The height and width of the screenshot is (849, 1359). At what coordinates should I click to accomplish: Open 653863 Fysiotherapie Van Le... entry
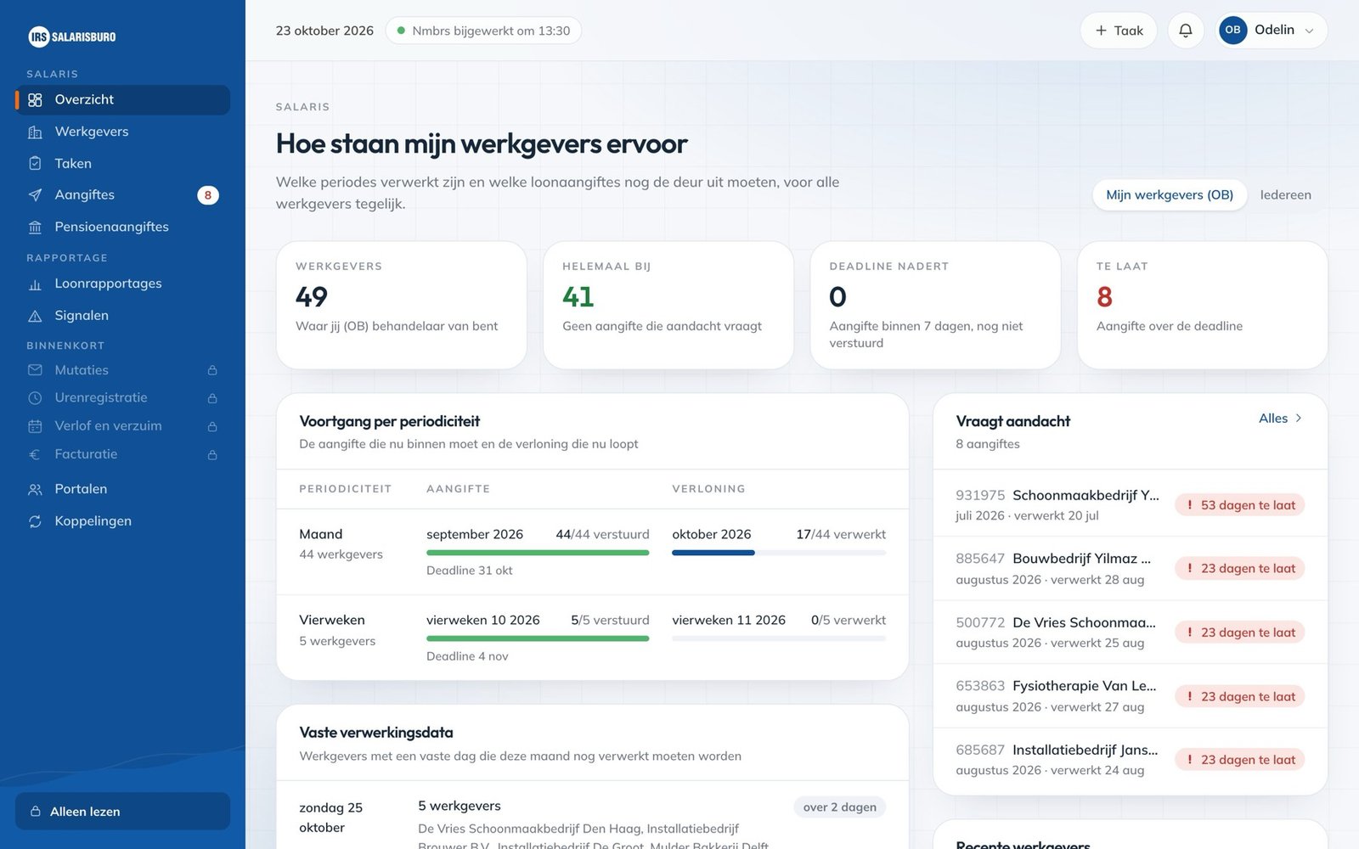[1130, 695]
